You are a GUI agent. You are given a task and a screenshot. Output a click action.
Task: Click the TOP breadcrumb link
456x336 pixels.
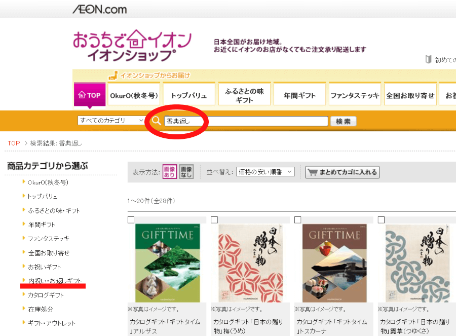coord(14,143)
